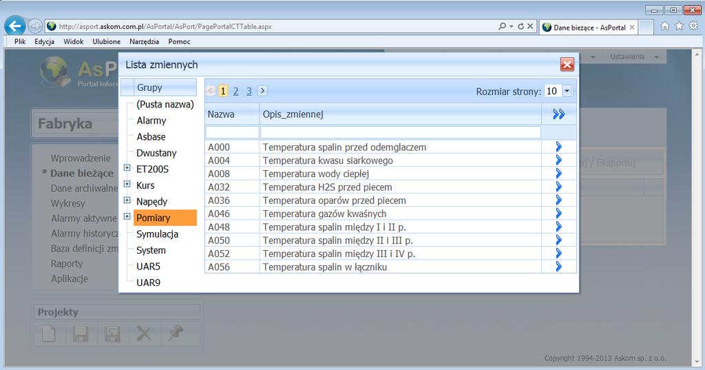Open the Narzędzia menu
Screen dimensions: 705x370
[x=145, y=41]
